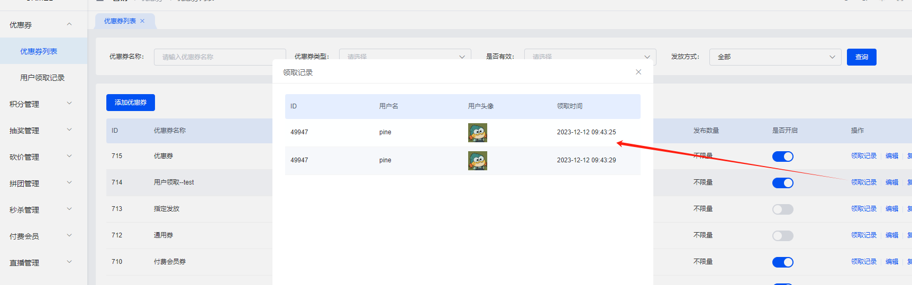912x285 pixels.
Task: Select the 优惠券列表 sidebar item
Action: tap(39, 51)
